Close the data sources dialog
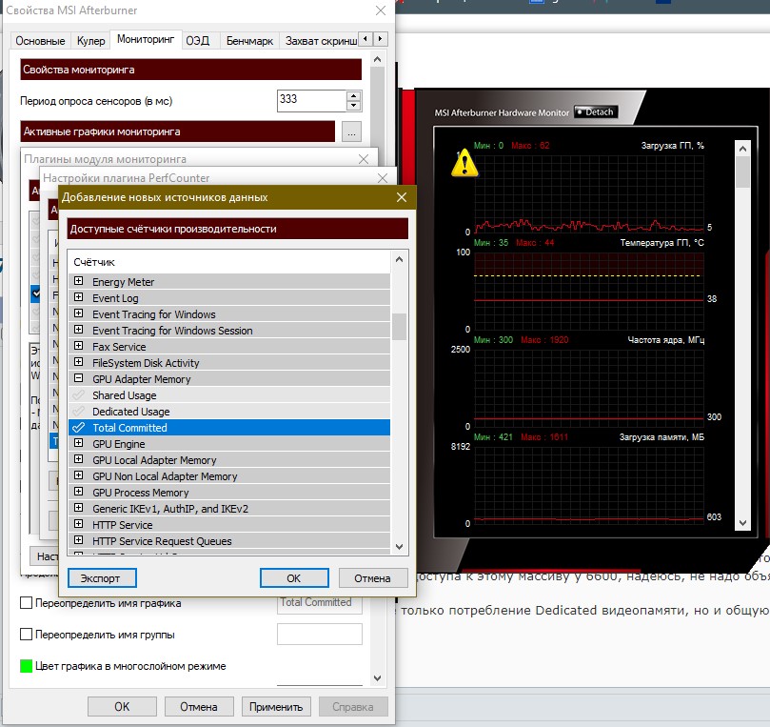The width and height of the screenshot is (770, 727). pyautogui.click(x=402, y=197)
